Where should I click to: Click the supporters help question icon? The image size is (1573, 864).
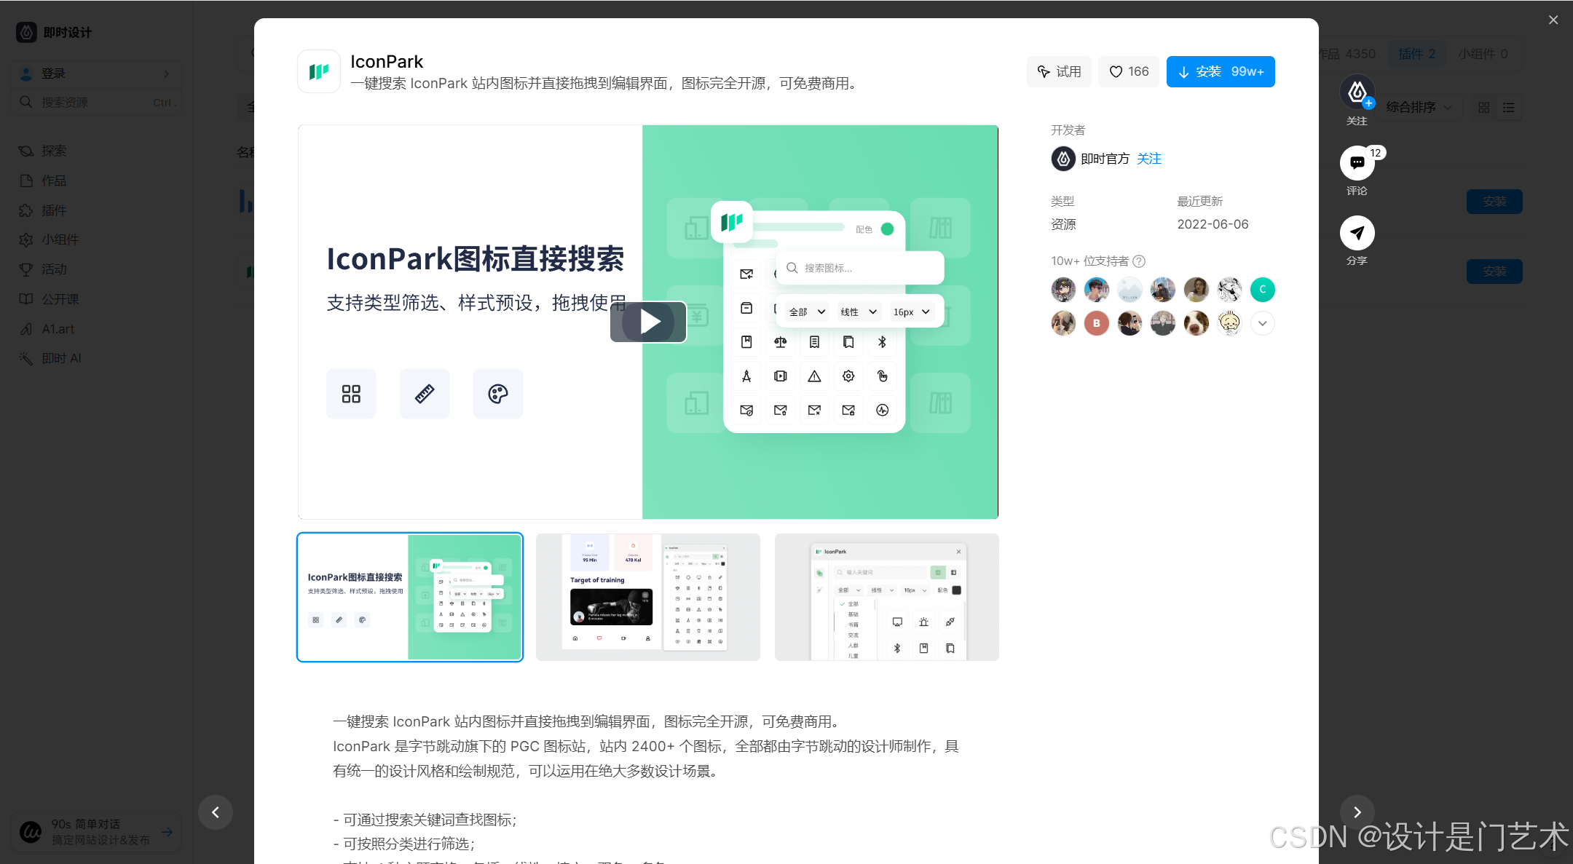tap(1139, 261)
